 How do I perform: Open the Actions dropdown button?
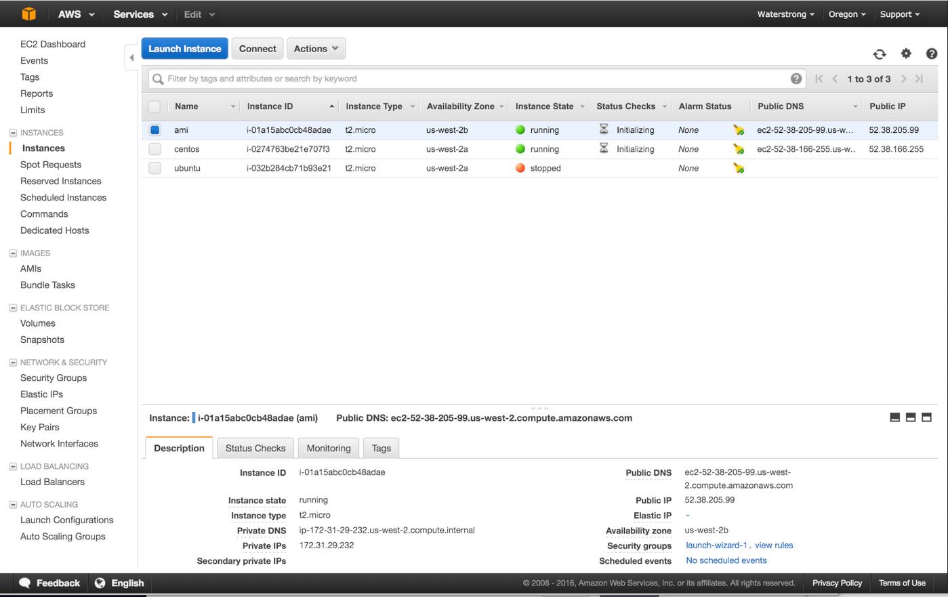click(316, 49)
